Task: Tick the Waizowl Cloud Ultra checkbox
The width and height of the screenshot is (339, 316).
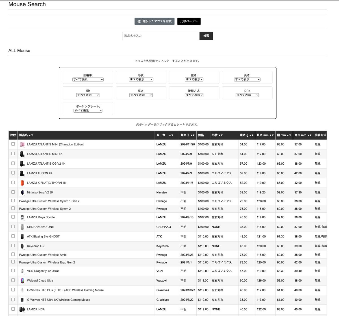Action: click(x=13, y=280)
